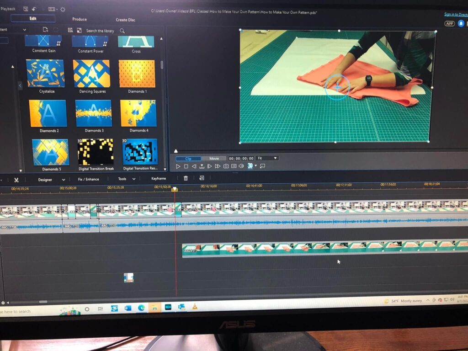468x351 pixels.
Task: Expand the Designer dropdown menu
Action: pyautogui.click(x=51, y=180)
